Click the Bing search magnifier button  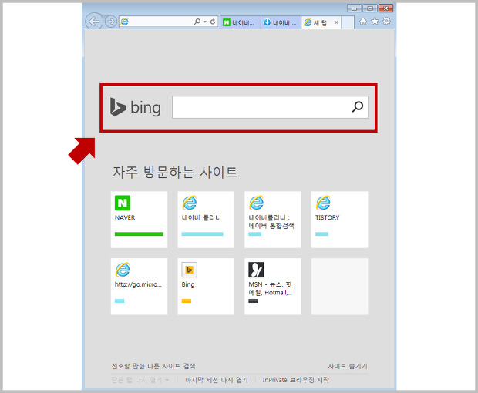pos(358,107)
